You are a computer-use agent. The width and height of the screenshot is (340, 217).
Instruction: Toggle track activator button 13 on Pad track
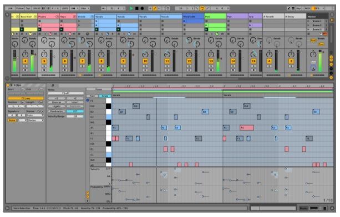211,62
